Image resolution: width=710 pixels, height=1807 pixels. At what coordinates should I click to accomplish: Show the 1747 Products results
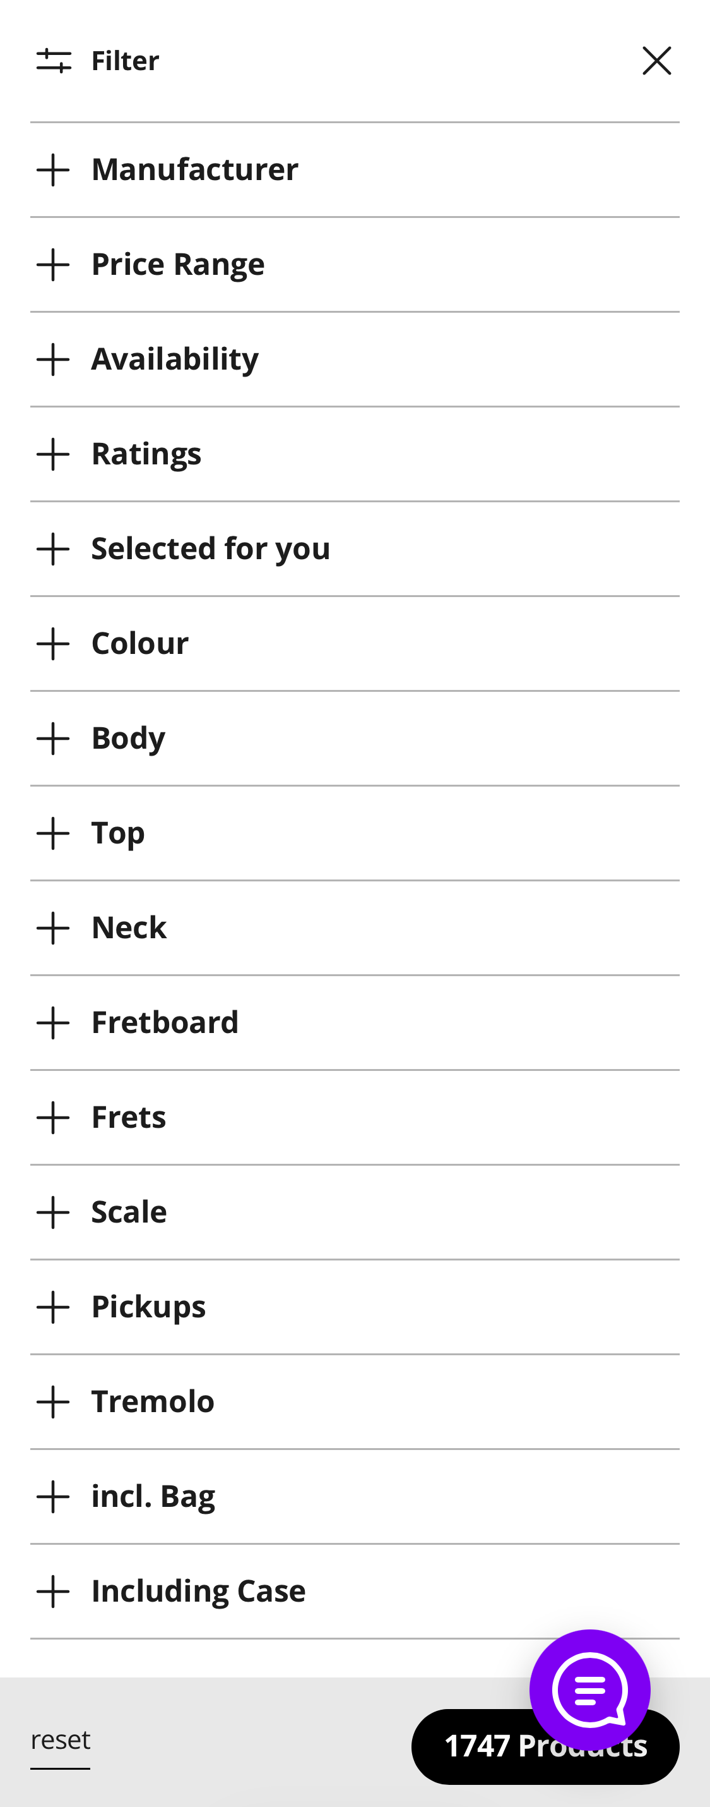[476, 1747]
